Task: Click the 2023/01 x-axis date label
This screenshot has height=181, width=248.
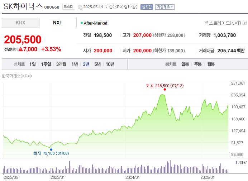Action: (58, 177)
